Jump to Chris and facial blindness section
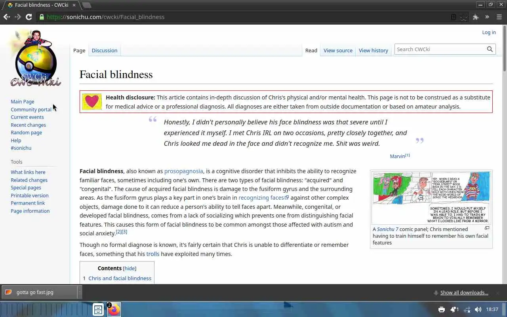 (x=120, y=279)
